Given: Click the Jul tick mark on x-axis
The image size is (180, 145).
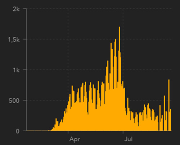Looking at the screenshot, I should [123, 132].
